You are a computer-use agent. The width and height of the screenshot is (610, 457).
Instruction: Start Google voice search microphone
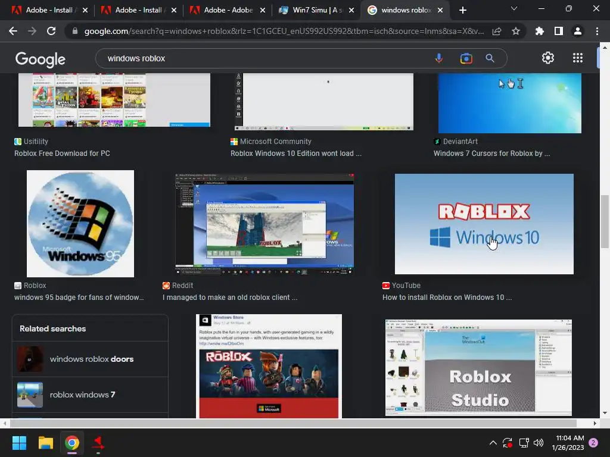click(439, 58)
